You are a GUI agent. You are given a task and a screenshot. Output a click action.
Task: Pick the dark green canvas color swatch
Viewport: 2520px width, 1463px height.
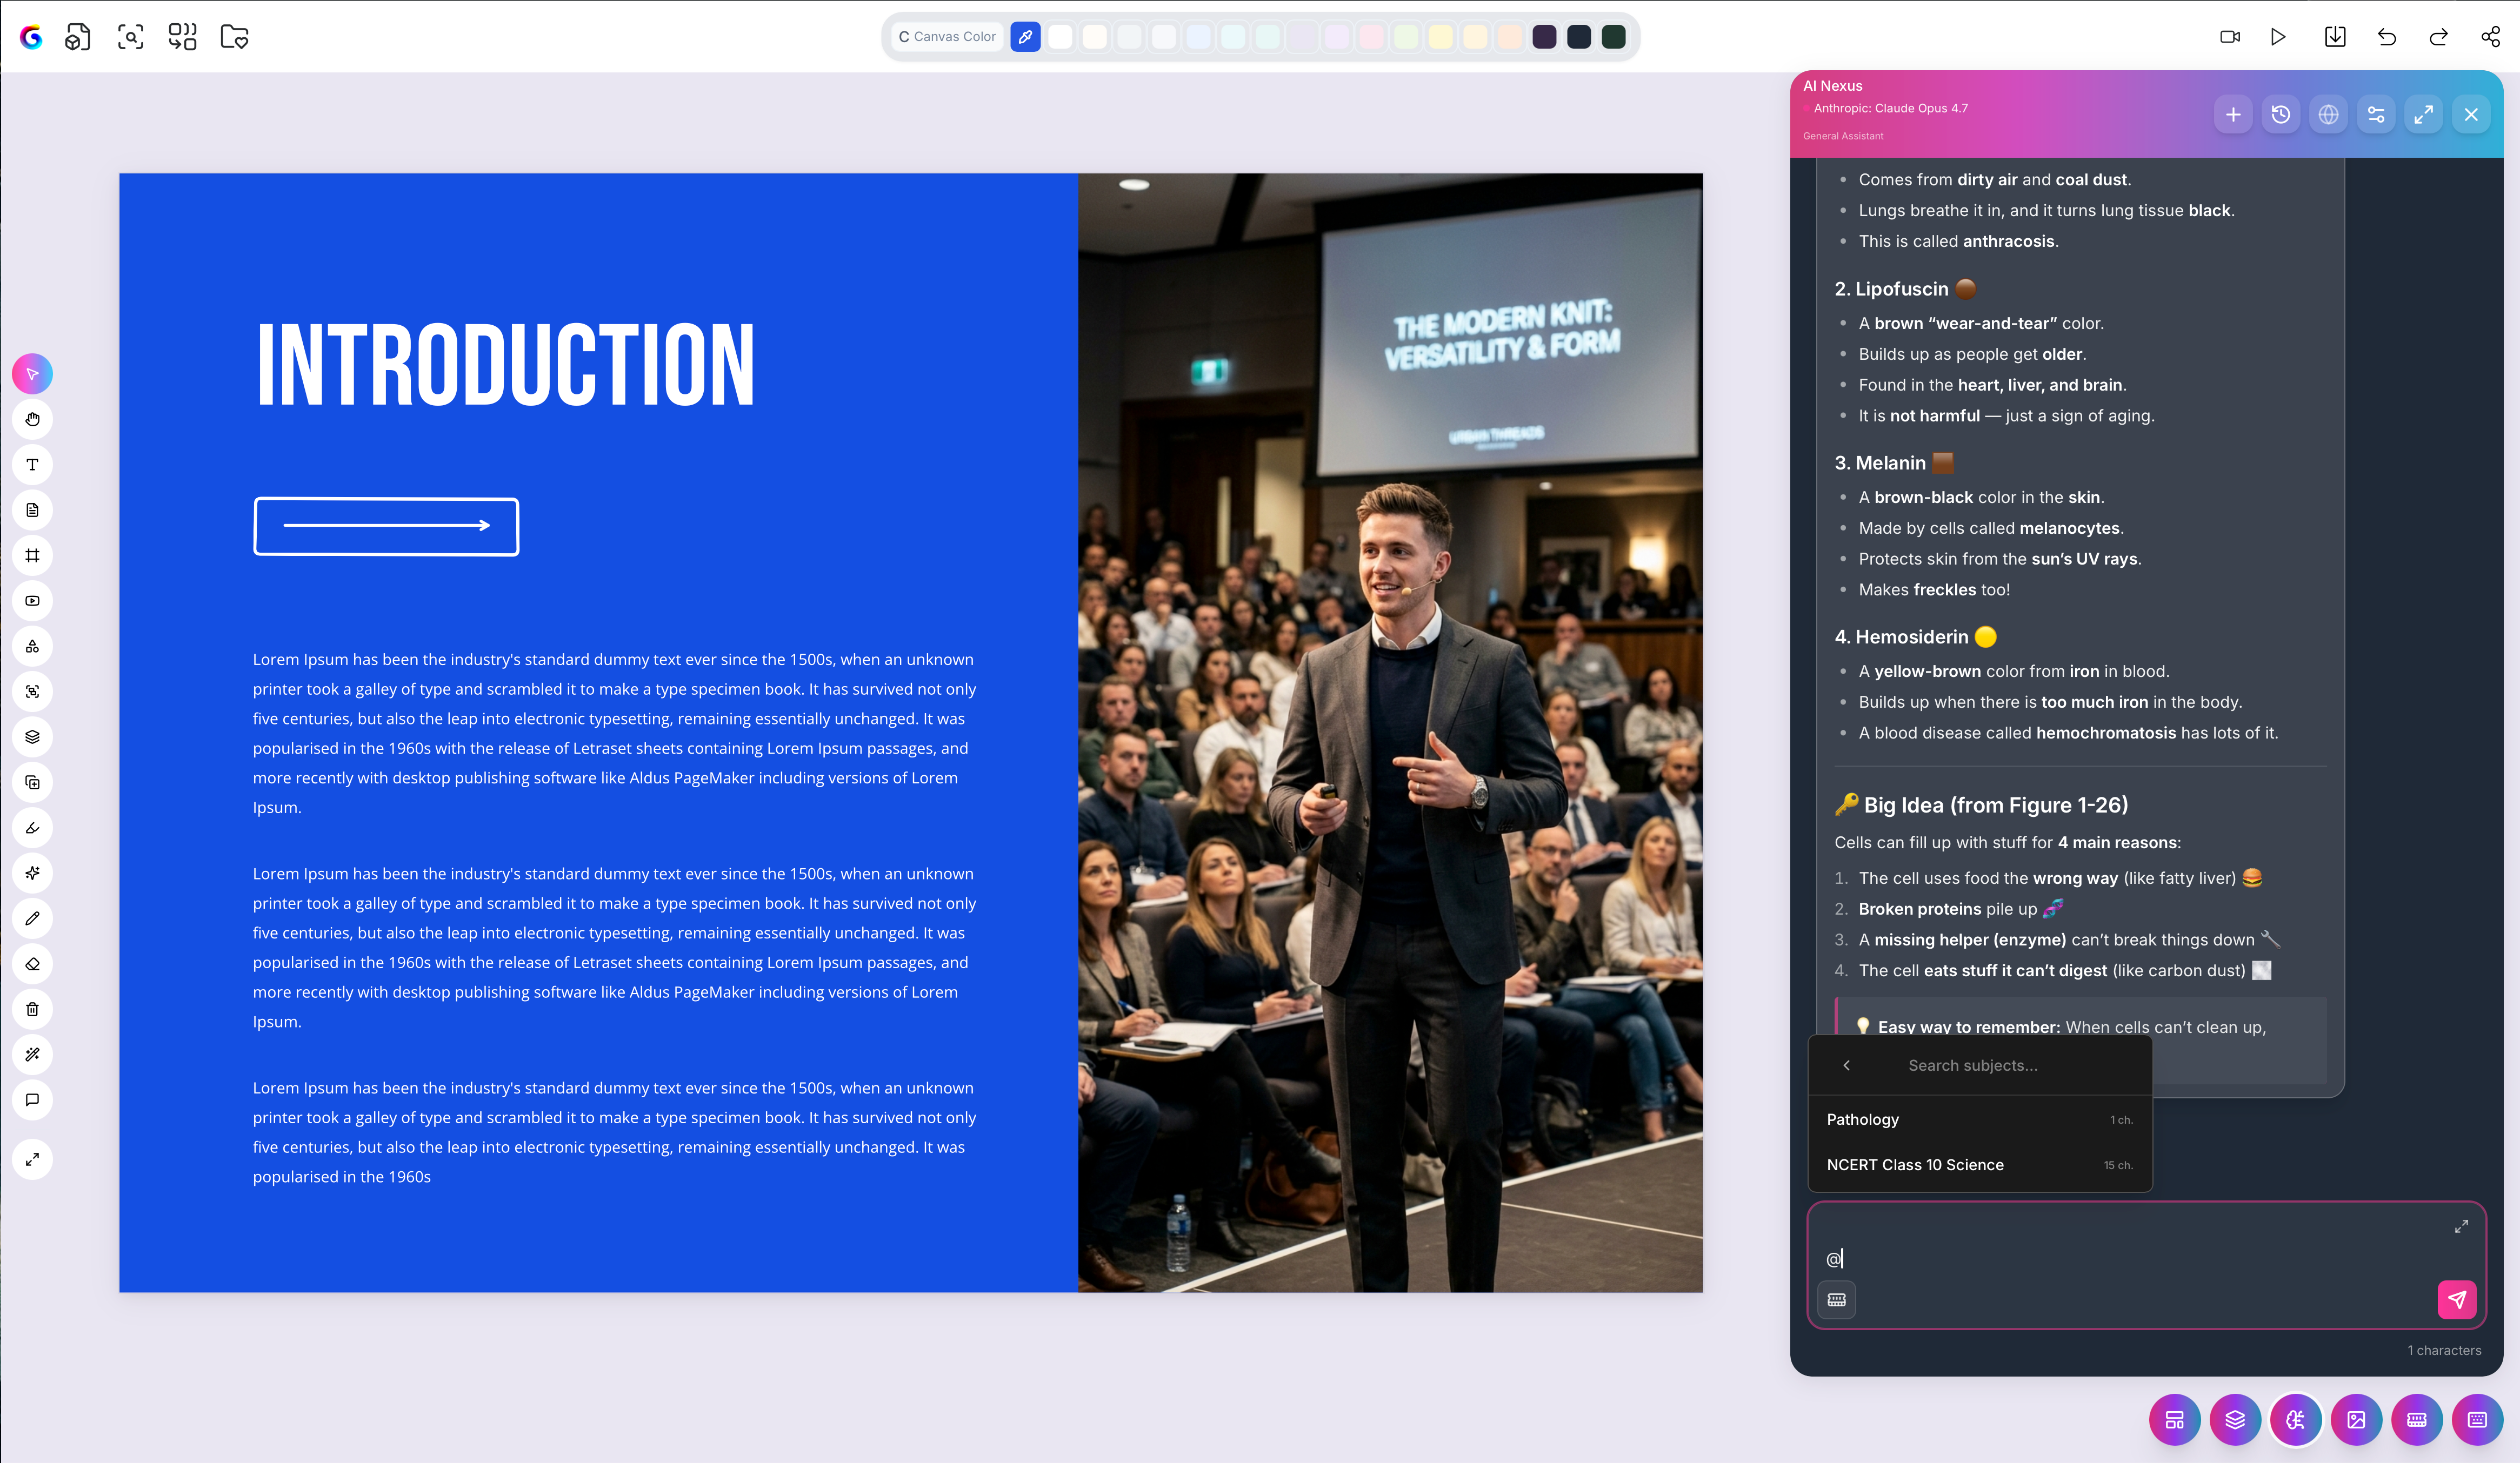(1613, 37)
